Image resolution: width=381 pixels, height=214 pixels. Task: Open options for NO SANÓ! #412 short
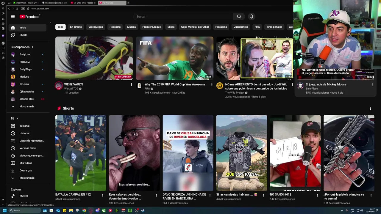317,196
